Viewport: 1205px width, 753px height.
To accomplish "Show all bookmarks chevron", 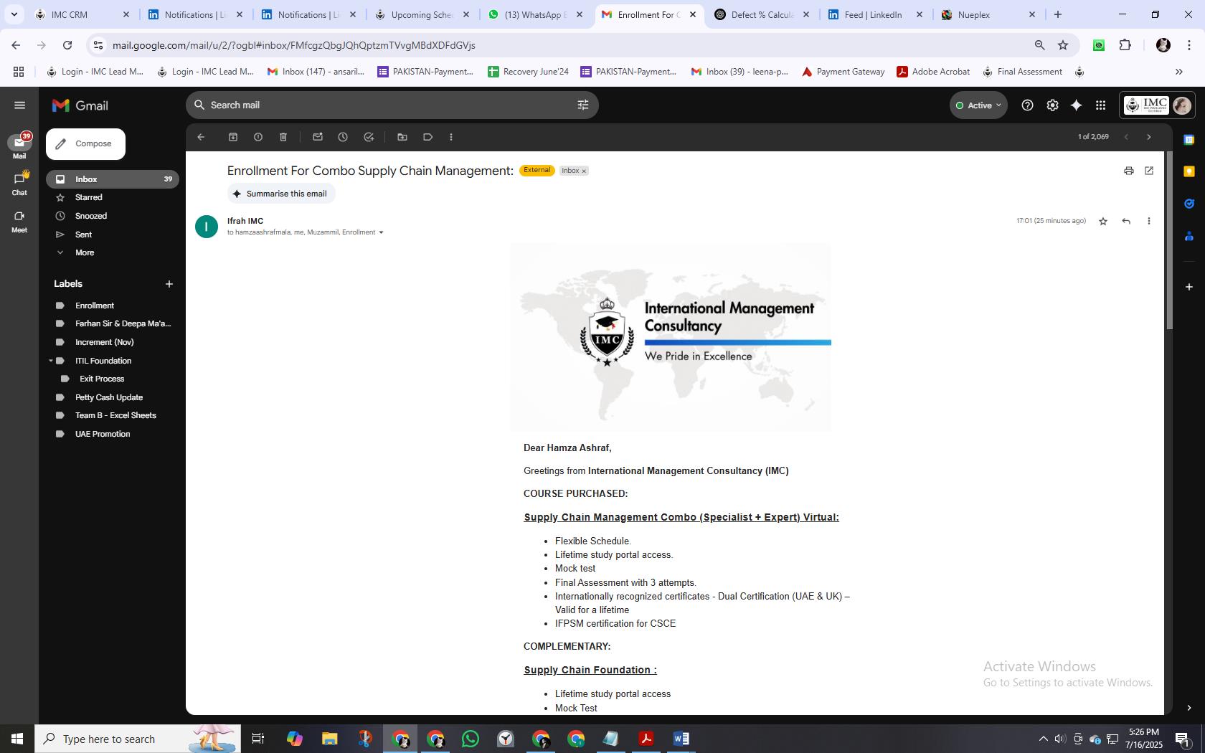I will tap(1178, 72).
